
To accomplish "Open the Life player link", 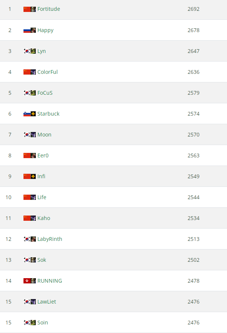I will point(42,197).
